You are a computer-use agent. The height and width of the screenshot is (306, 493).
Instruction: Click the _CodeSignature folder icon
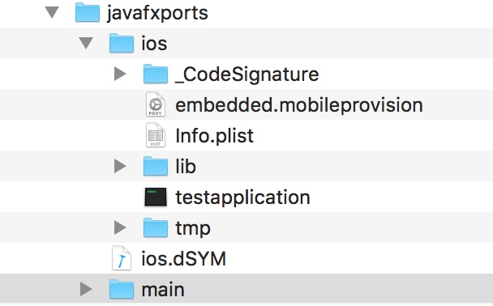coord(156,74)
